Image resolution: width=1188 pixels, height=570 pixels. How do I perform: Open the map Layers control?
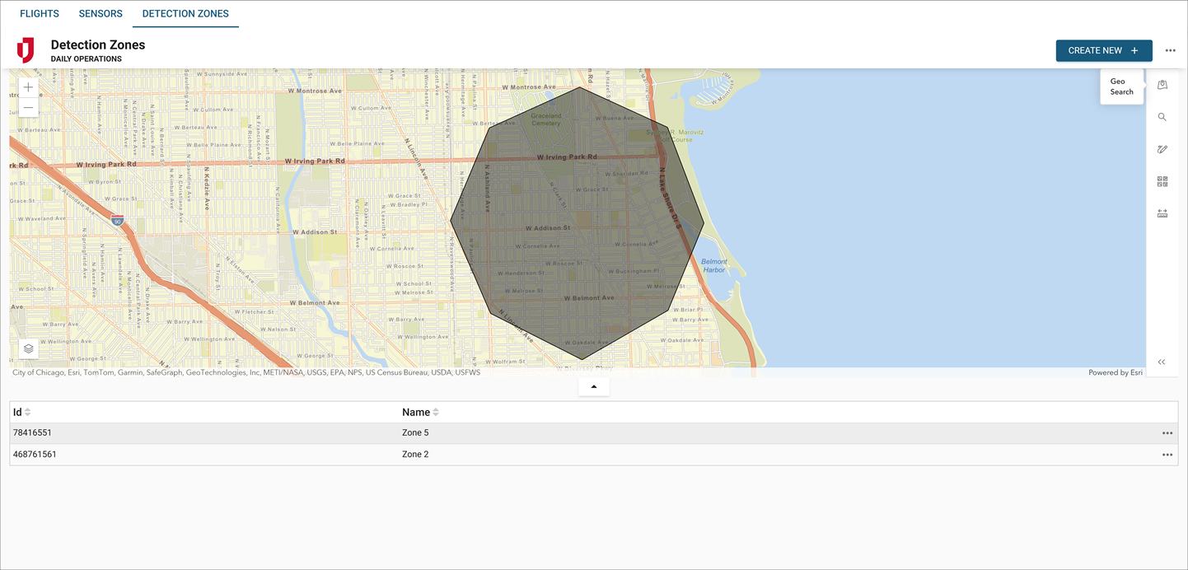pyautogui.click(x=28, y=348)
